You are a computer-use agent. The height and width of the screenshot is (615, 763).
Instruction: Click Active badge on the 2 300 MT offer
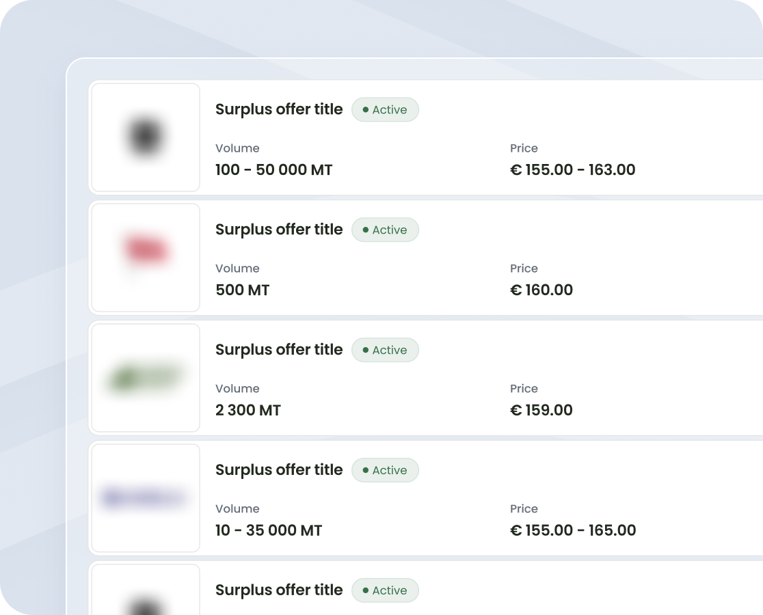(x=385, y=351)
